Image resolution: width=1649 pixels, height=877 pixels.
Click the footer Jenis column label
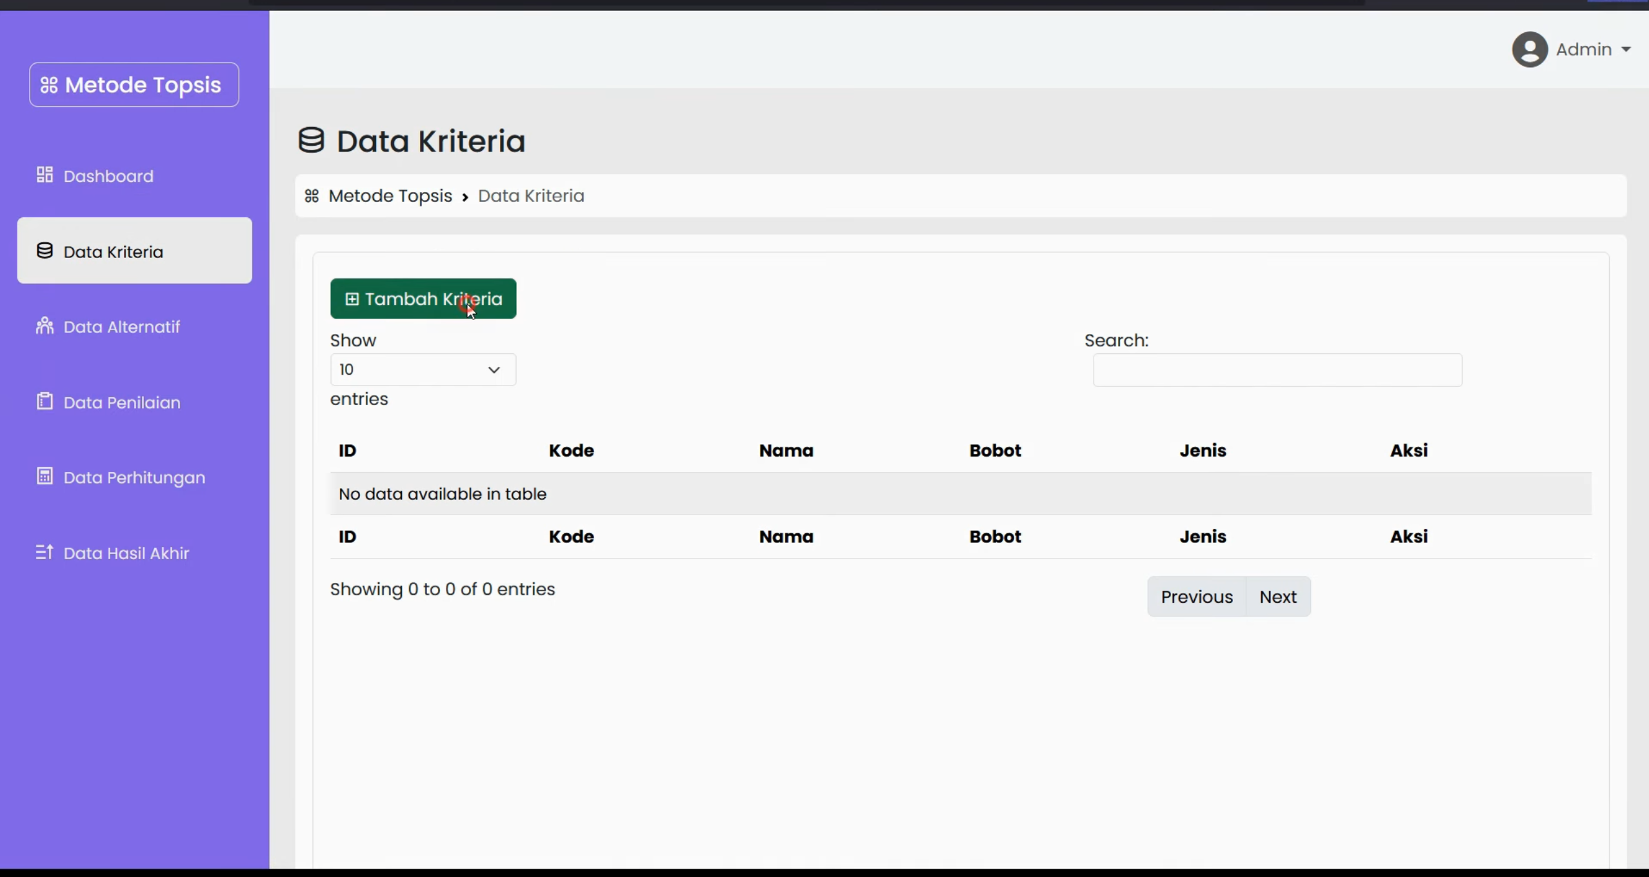[x=1203, y=537]
